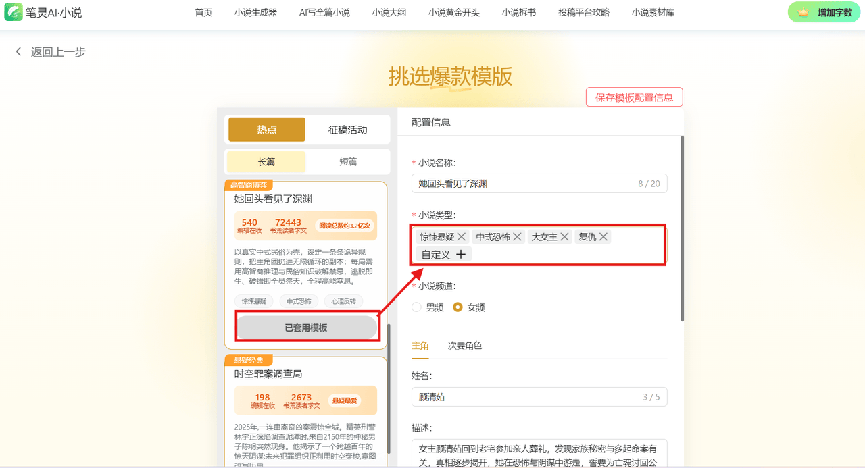This screenshot has width=865, height=468.
Task: Select the 男频 radio option
Action: coord(417,307)
